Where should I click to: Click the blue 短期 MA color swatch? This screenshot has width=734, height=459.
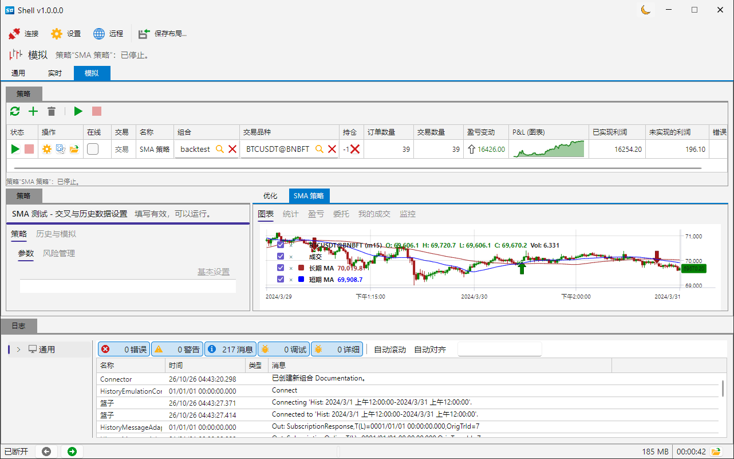pos(301,279)
